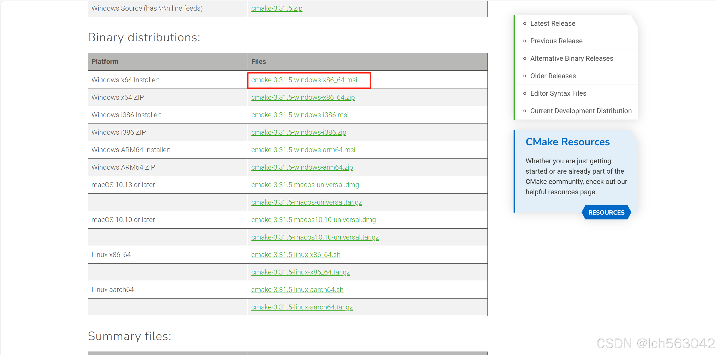Open cmake-3.31.5-windows-i386.msi download link
This screenshot has width=716, height=355.
coord(300,115)
